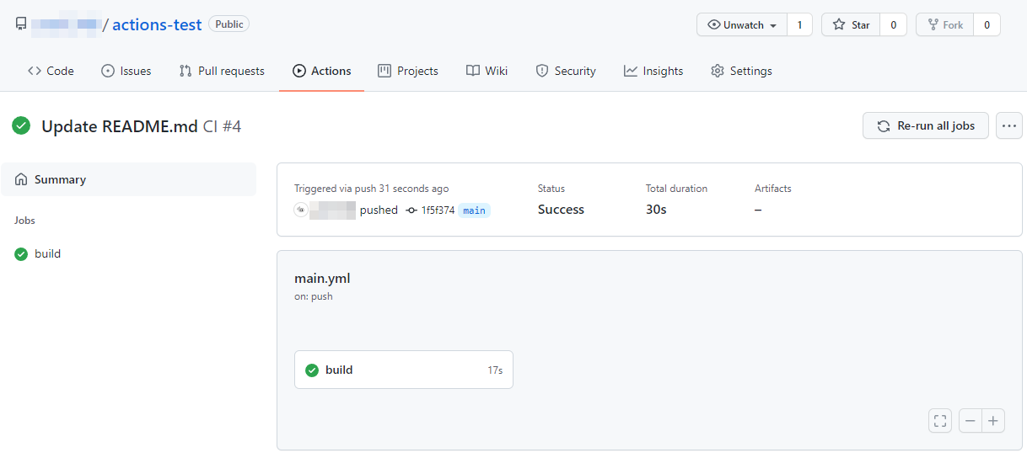Open the Wiki tab
This screenshot has width=1027, height=458.
point(487,71)
